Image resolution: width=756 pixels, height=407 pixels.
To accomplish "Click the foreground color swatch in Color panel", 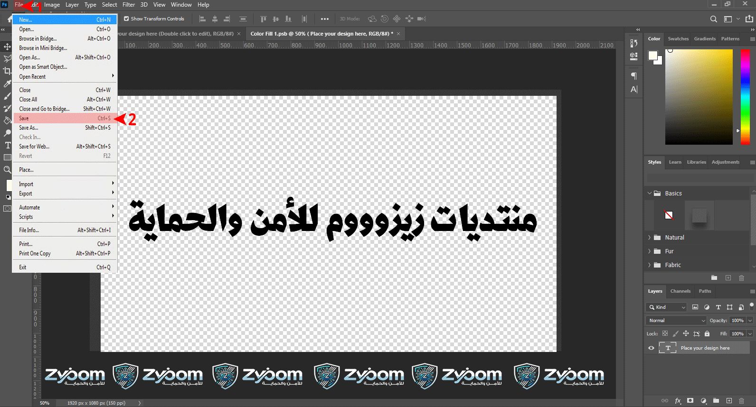I will point(653,55).
